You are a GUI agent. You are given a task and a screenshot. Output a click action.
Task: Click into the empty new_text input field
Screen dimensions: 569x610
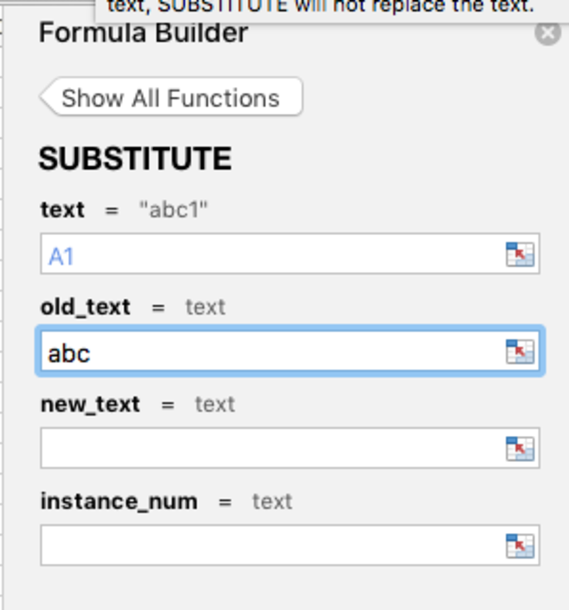(290, 448)
